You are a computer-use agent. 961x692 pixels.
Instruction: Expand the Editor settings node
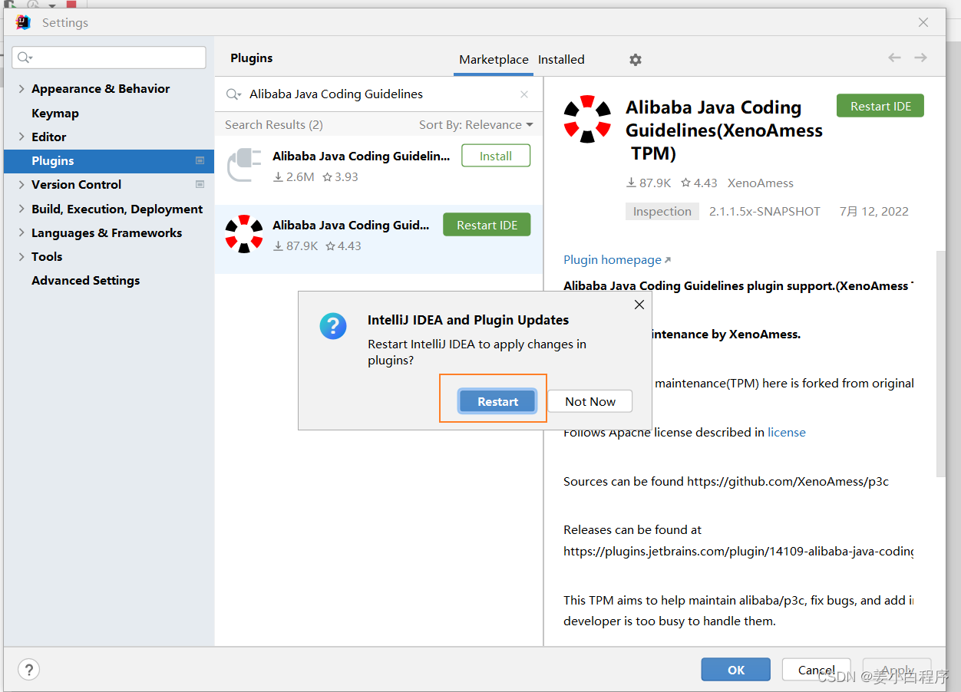pos(21,137)
